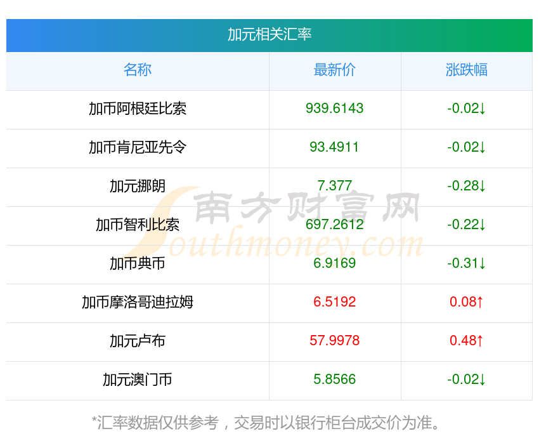Click the price 5.8566

click(x=334, y=380)
